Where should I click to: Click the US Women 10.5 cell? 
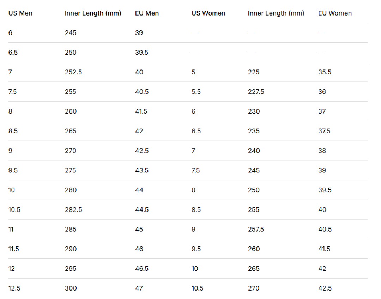(197, 288)
